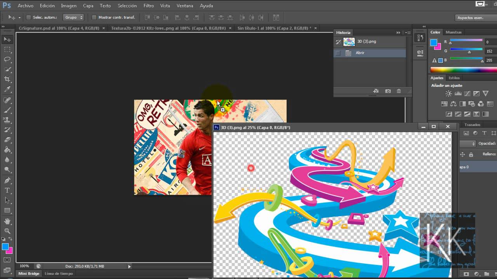
Task: Select the Rectangular Marquee tool
Action: pos(7,50)
